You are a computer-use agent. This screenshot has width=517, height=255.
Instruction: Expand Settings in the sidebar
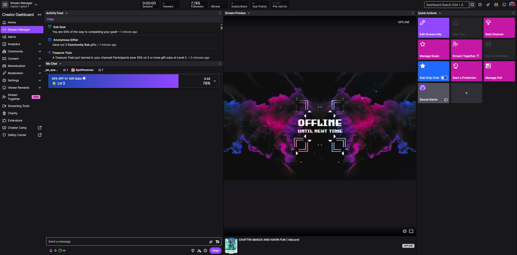coord(40,80)
